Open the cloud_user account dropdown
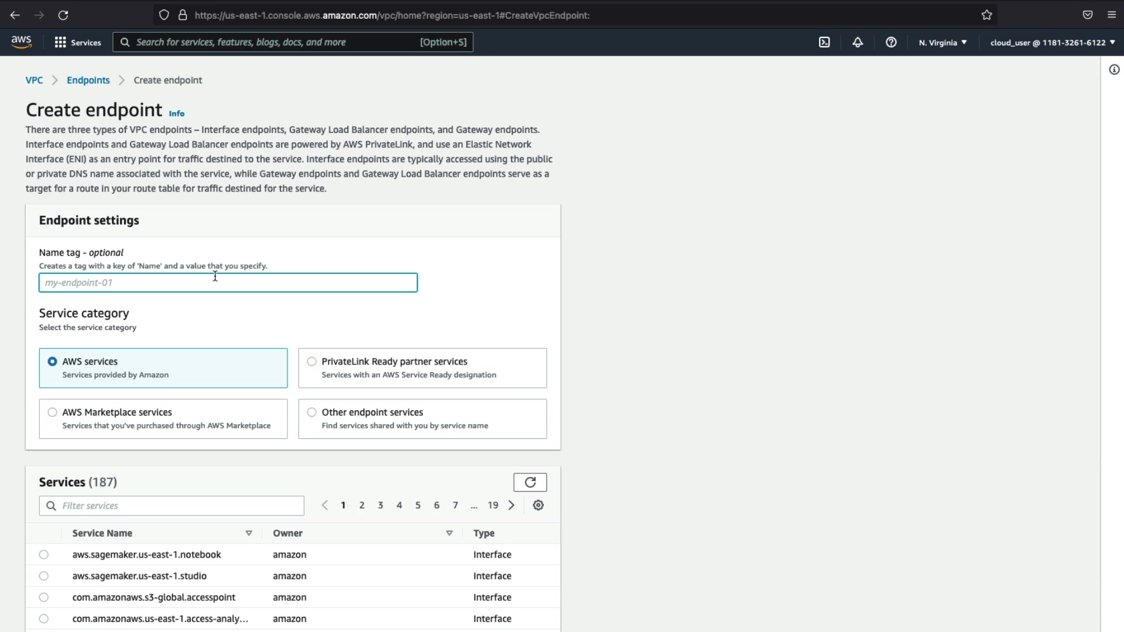 pyautogui.click(x=1052, y=42)
